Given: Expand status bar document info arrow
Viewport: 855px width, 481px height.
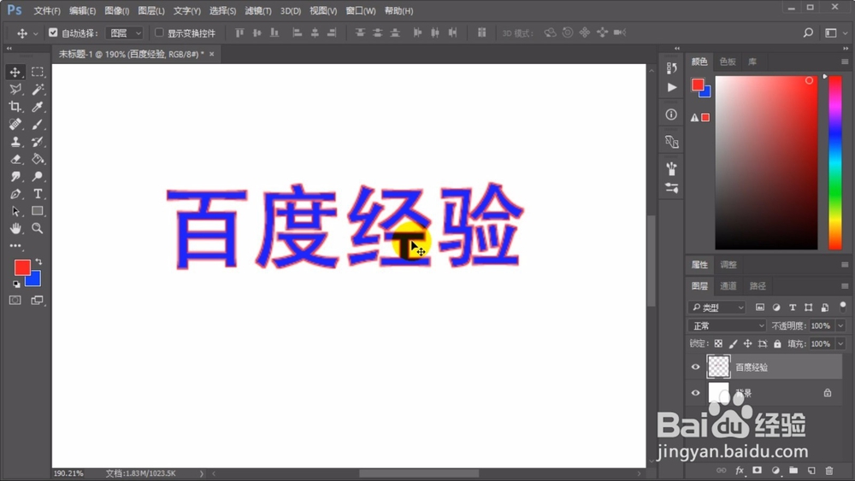Looking at the screenshot, I should [201, 473].
